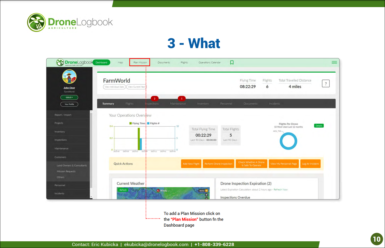The width and height of the screenshot is (385, 248).
Task: Open the Operations Calendar
Action: 210,62
